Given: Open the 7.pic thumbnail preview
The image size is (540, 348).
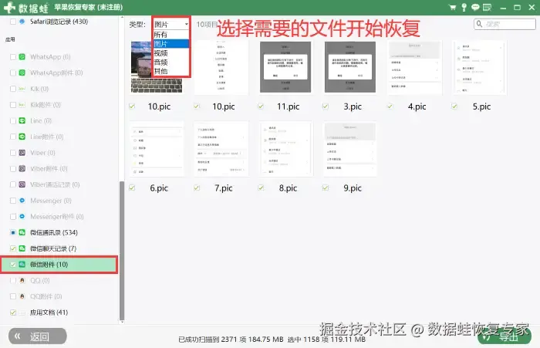Looking at the screenshot, I should coord(221,149).
